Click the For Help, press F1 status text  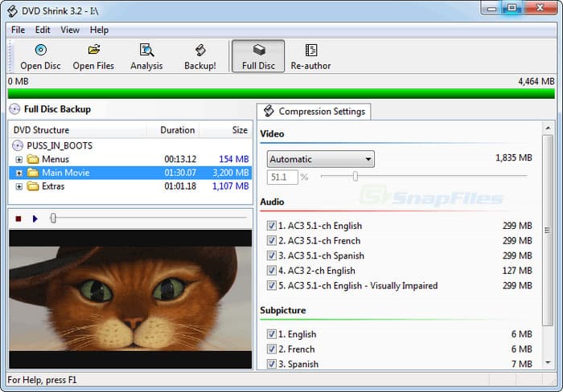(x=42, y=380)
